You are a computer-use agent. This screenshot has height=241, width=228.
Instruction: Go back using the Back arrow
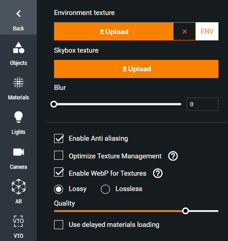[x=19, y=17]
